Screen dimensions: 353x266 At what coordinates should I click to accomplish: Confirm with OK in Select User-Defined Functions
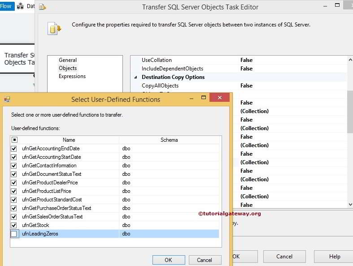169,260
